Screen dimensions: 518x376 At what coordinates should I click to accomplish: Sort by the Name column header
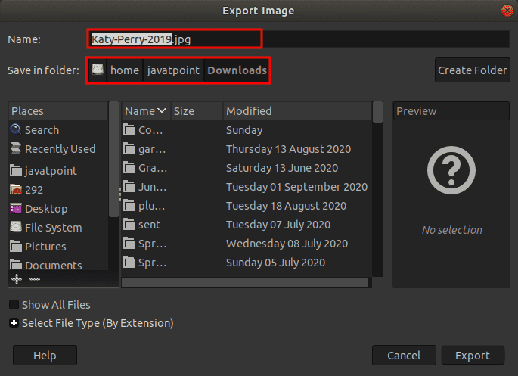[x=146, y=111]
